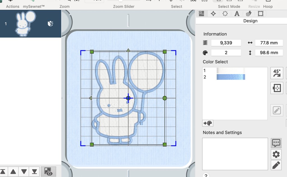Click the stitch count lines icon
Image resolution: width=287 pixels, height=177 pixels.
(205, 43)
